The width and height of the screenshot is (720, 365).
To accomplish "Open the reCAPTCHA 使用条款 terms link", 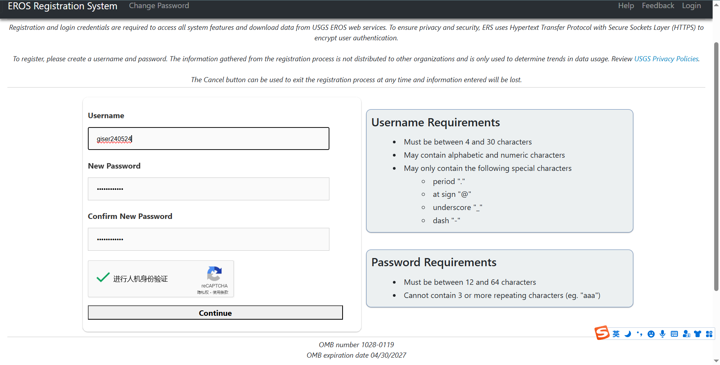I will click(x=220, y=293).
